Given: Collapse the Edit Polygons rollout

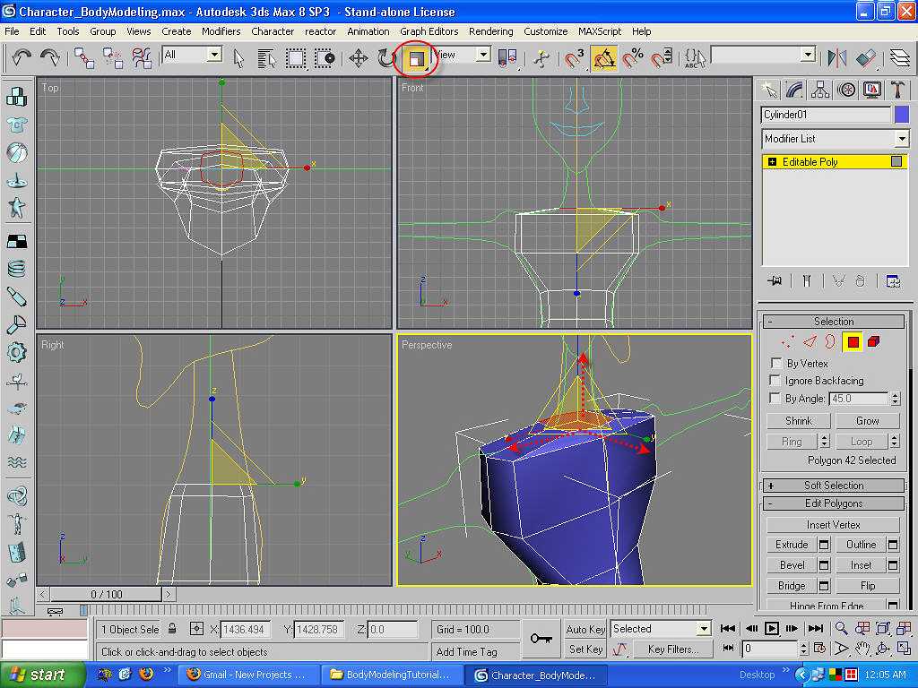Looking at the screenshot, I should tap(834, 503).
